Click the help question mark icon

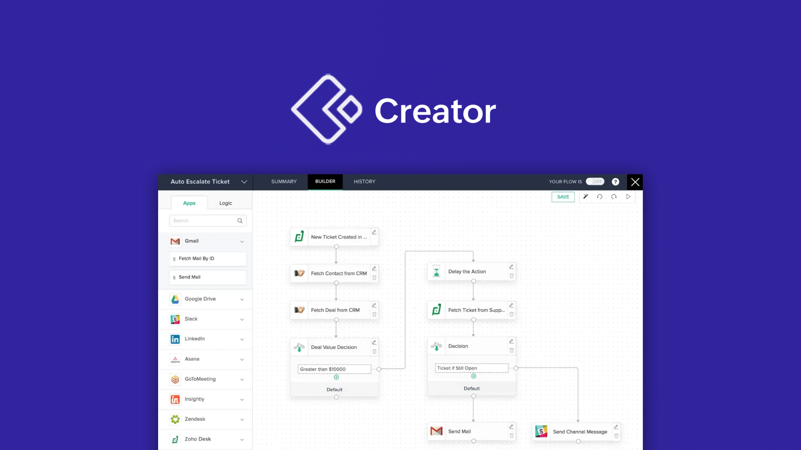coord(616,181)
